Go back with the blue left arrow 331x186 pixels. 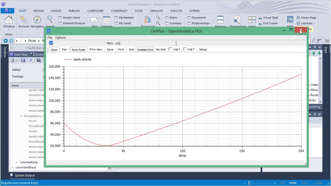6,41
